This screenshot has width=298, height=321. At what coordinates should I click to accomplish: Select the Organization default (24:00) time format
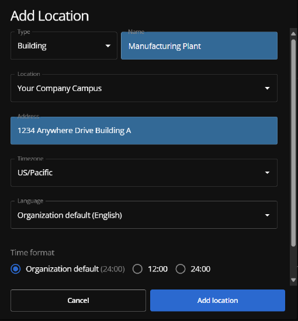[16, 269]
